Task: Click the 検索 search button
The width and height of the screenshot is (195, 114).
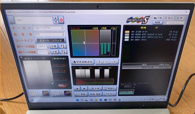Action: click(x=81, y=94)
